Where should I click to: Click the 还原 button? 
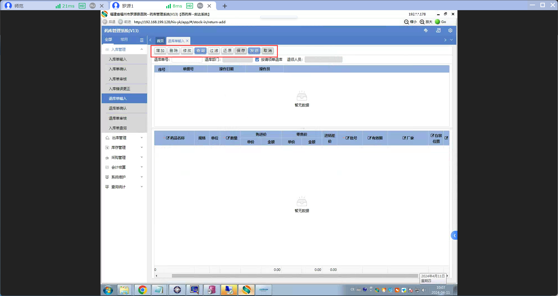coord(227,51)
